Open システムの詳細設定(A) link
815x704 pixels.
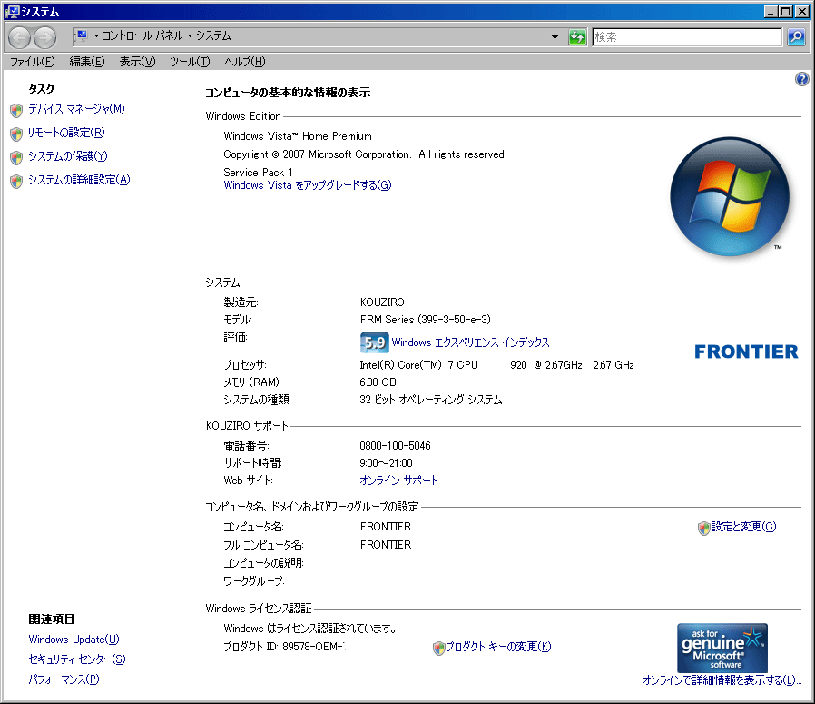(x=79, y=180)
